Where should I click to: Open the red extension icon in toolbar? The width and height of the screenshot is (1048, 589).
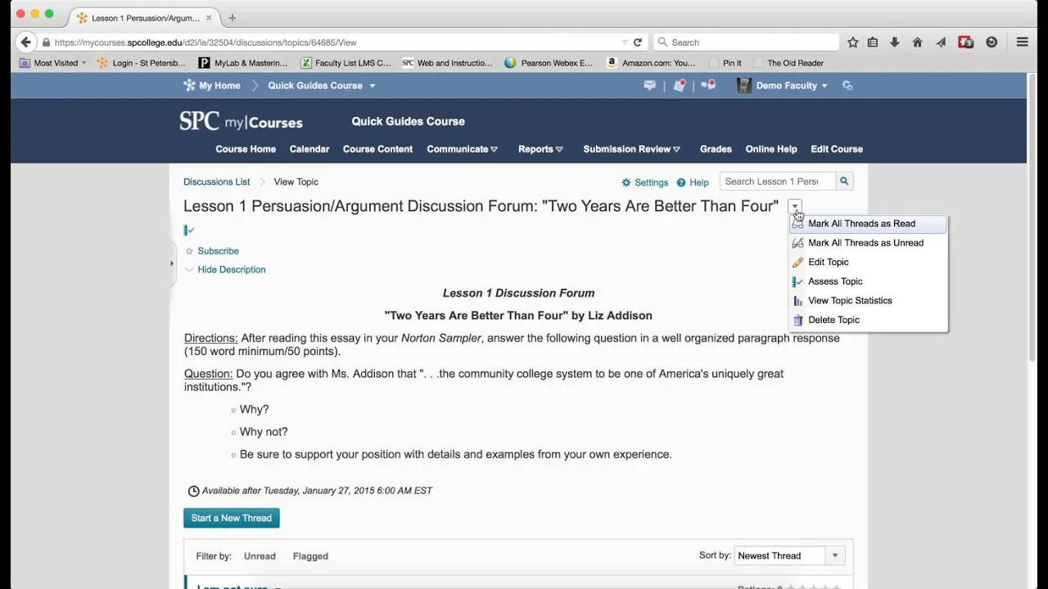966,43
